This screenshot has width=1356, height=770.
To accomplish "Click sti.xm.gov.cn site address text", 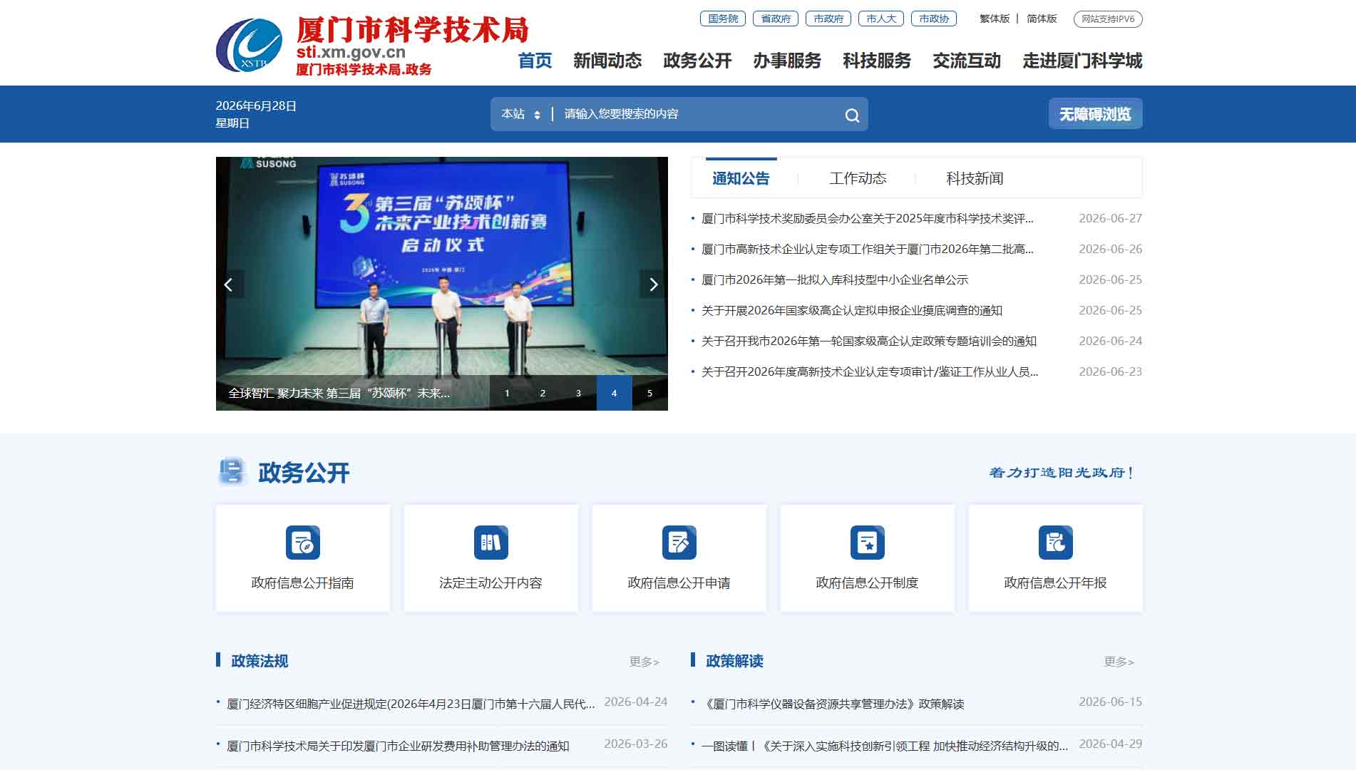I will point(351,52).
